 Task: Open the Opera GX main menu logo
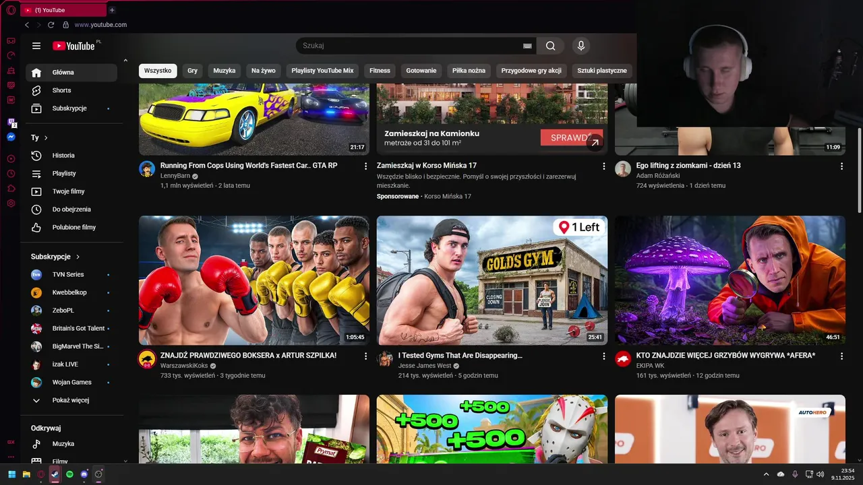point(11,10)
